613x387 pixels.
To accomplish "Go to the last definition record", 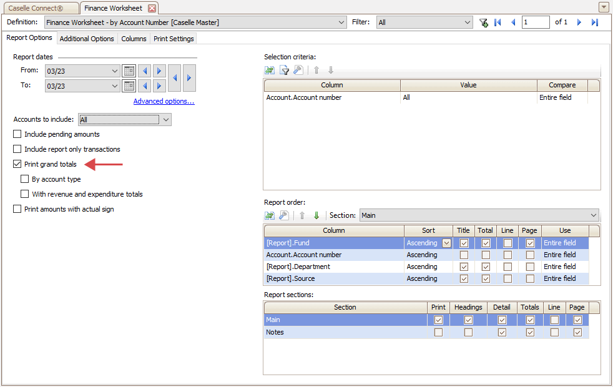I will click(595, 22).
